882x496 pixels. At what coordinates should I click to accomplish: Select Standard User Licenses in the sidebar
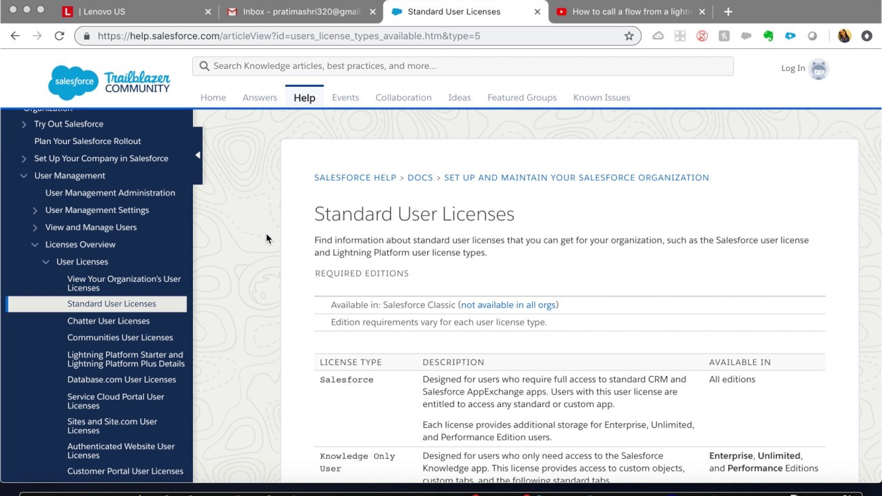112,304
